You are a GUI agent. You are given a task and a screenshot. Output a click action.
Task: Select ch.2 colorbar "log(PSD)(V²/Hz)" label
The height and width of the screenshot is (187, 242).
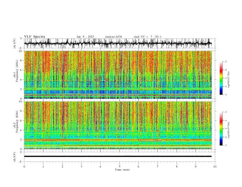tap(229, 130)
